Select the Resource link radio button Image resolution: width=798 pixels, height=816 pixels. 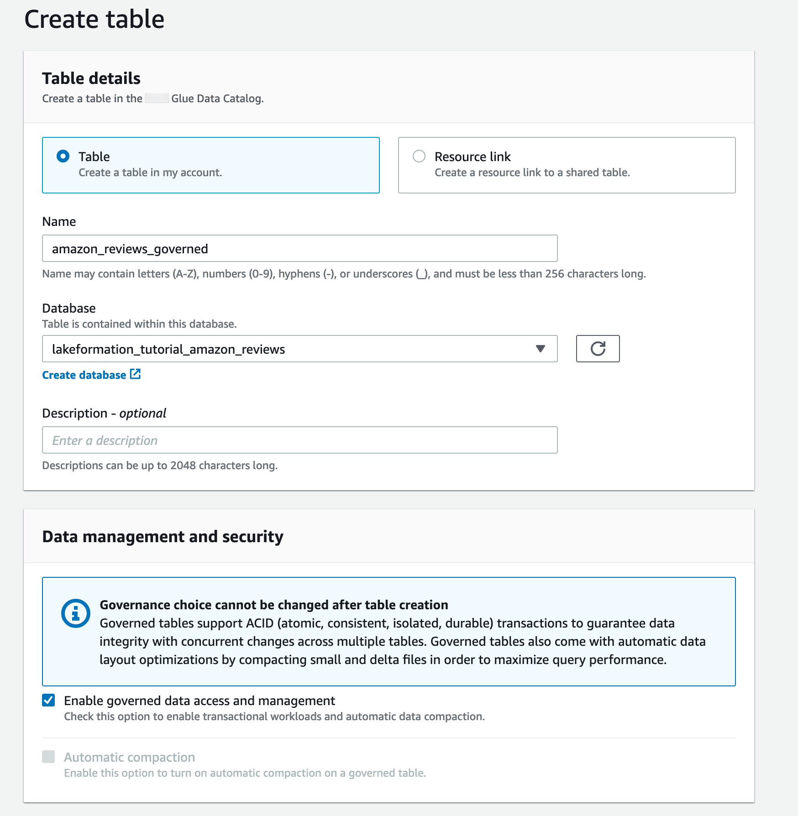419,157
